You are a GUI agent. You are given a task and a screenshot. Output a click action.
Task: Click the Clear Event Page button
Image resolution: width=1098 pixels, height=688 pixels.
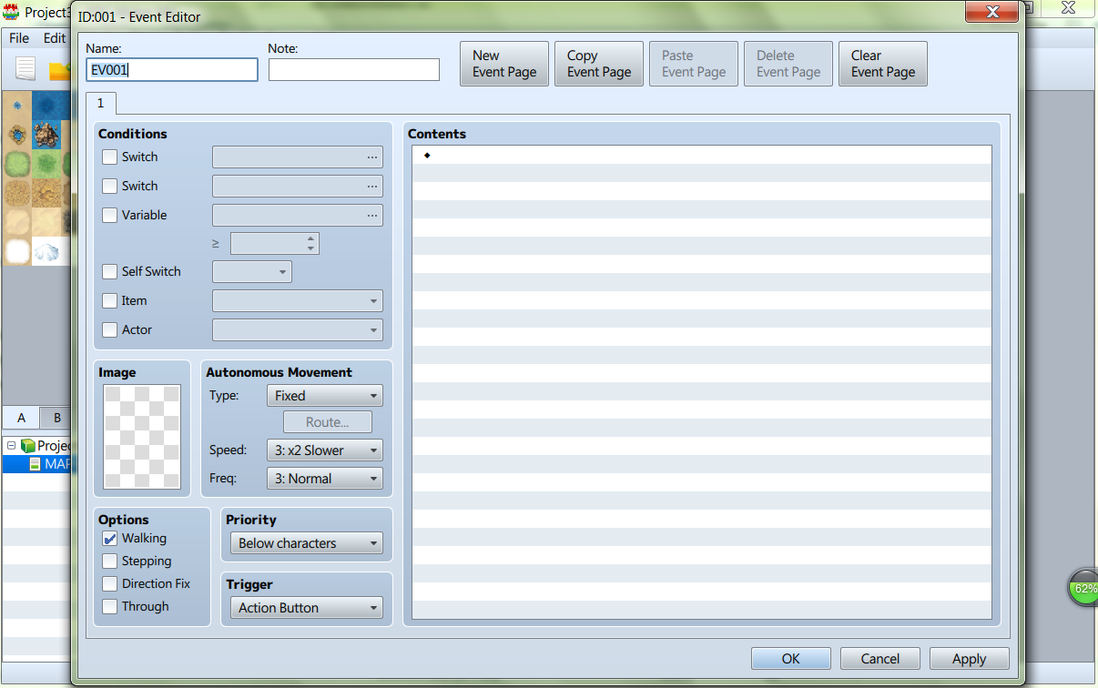tap(883, 64)
